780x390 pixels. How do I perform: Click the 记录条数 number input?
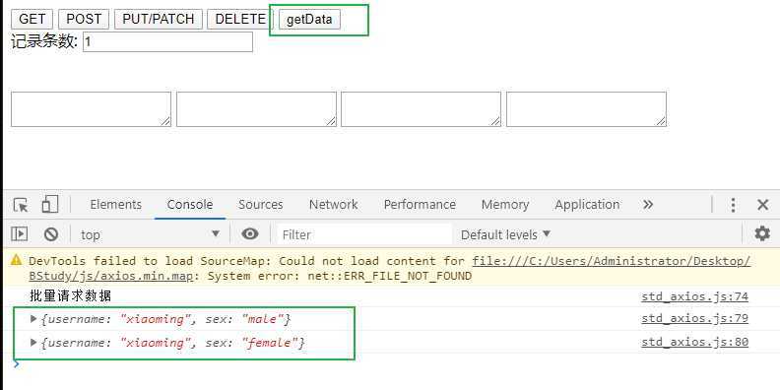point(167,41)
